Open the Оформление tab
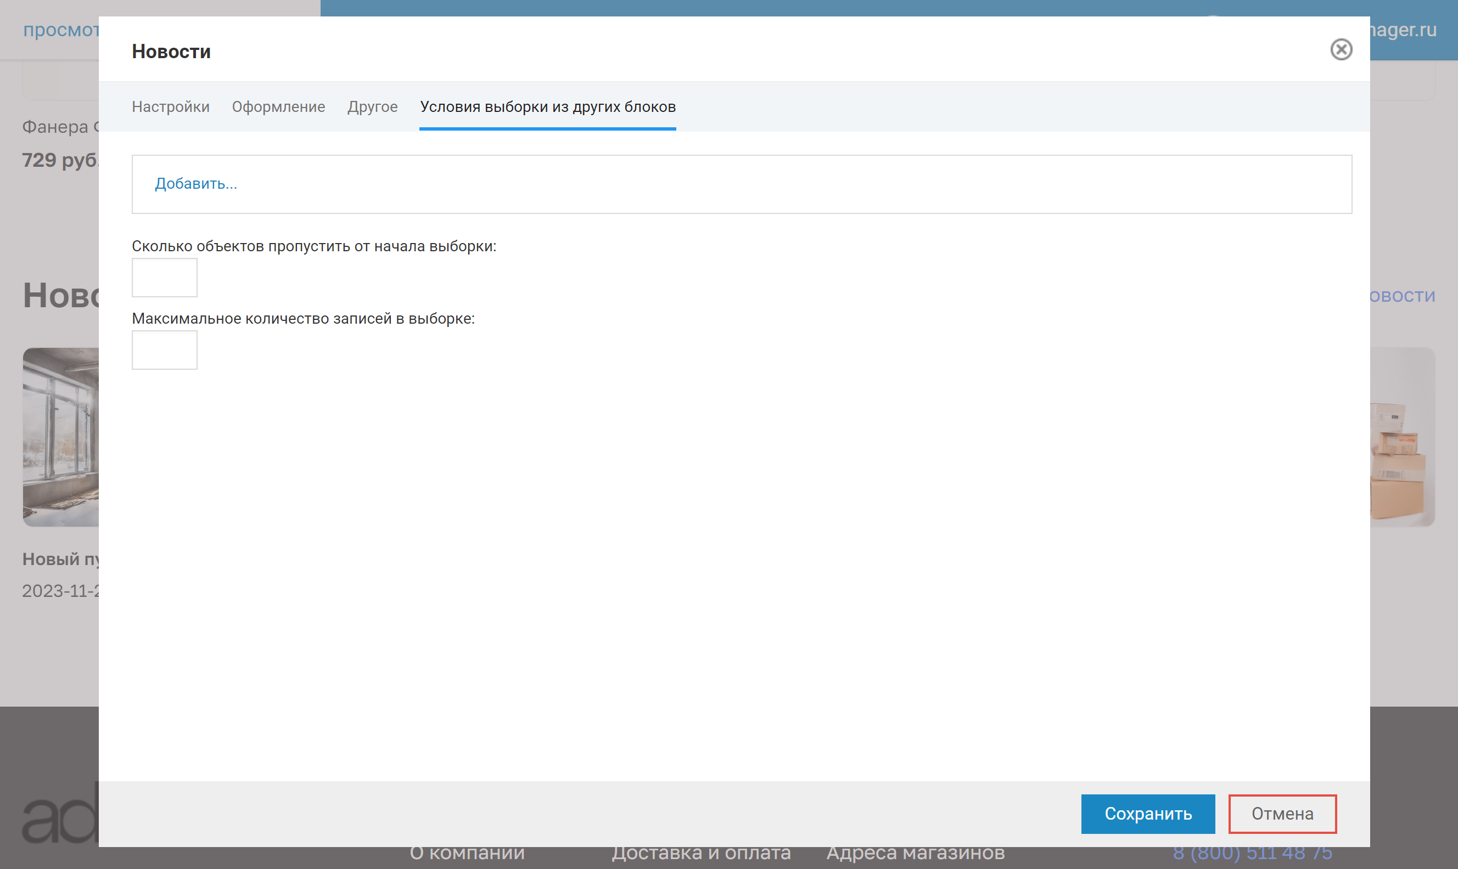This screenshot has height=869, width=1458. [278, 106]
